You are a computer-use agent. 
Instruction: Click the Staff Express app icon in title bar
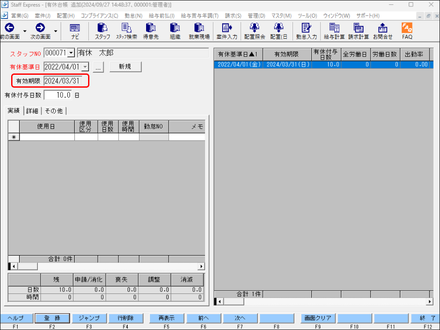pyautogui.click(x=4, y=5)
